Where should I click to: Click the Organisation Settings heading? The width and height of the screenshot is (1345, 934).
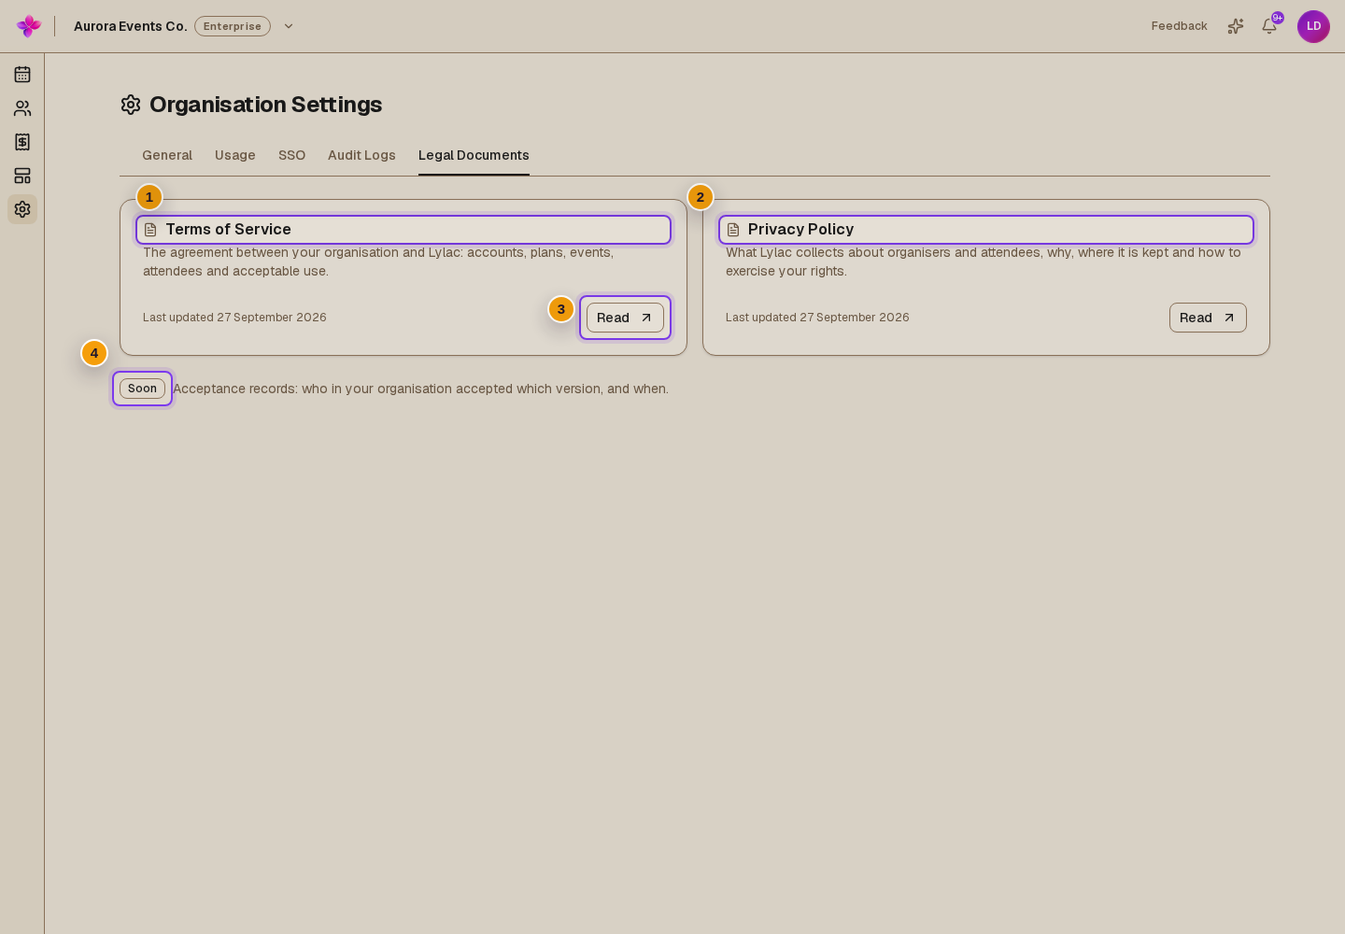[266, 105]
